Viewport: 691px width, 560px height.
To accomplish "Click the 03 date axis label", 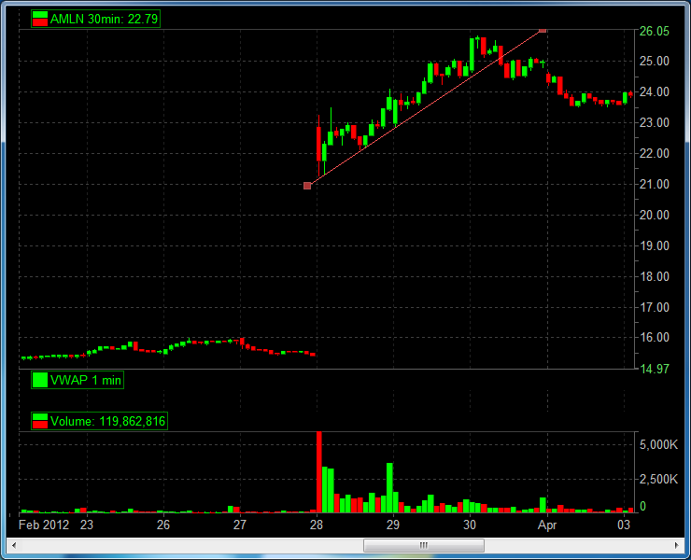I will [624, 525].
